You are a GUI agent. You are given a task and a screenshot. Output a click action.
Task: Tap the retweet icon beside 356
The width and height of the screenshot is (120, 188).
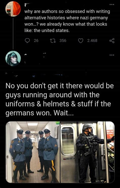pyautogui.click(x=53, y=41)
